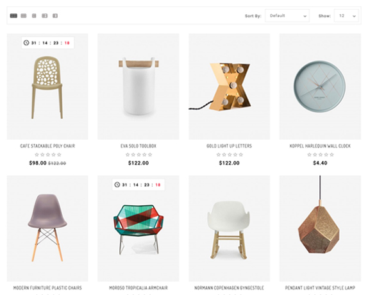The width and height of the screenshot is (368, 295).
Task: Open Pendant Light Vintage Style Lamp title
Action: pos(320,288)
